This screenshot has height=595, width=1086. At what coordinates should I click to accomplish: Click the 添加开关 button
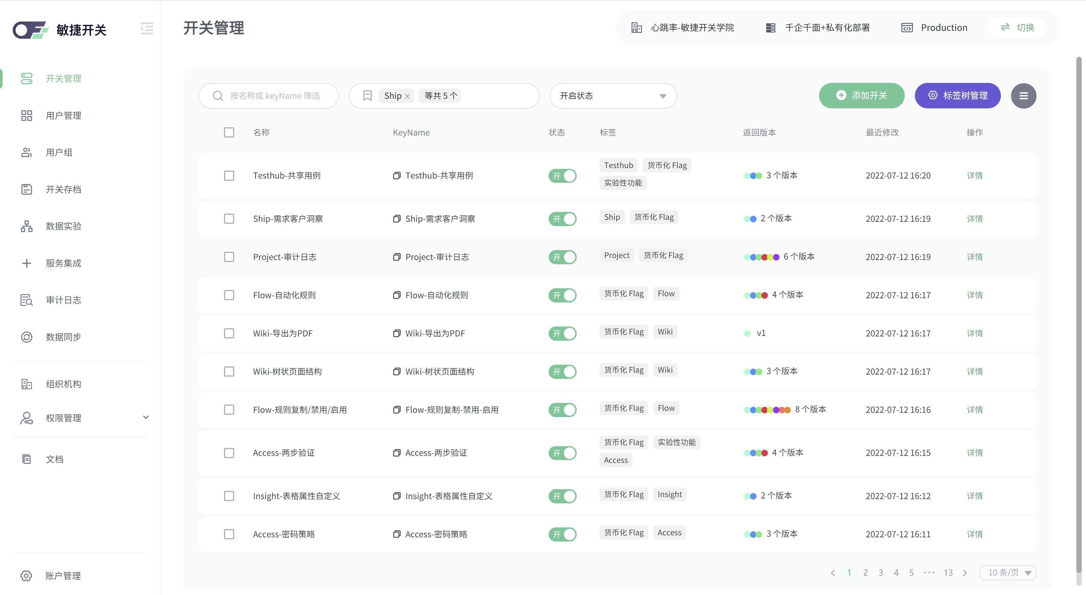861,95
